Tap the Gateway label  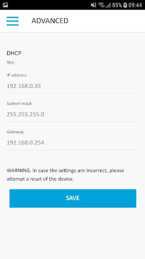click(15, 132)
